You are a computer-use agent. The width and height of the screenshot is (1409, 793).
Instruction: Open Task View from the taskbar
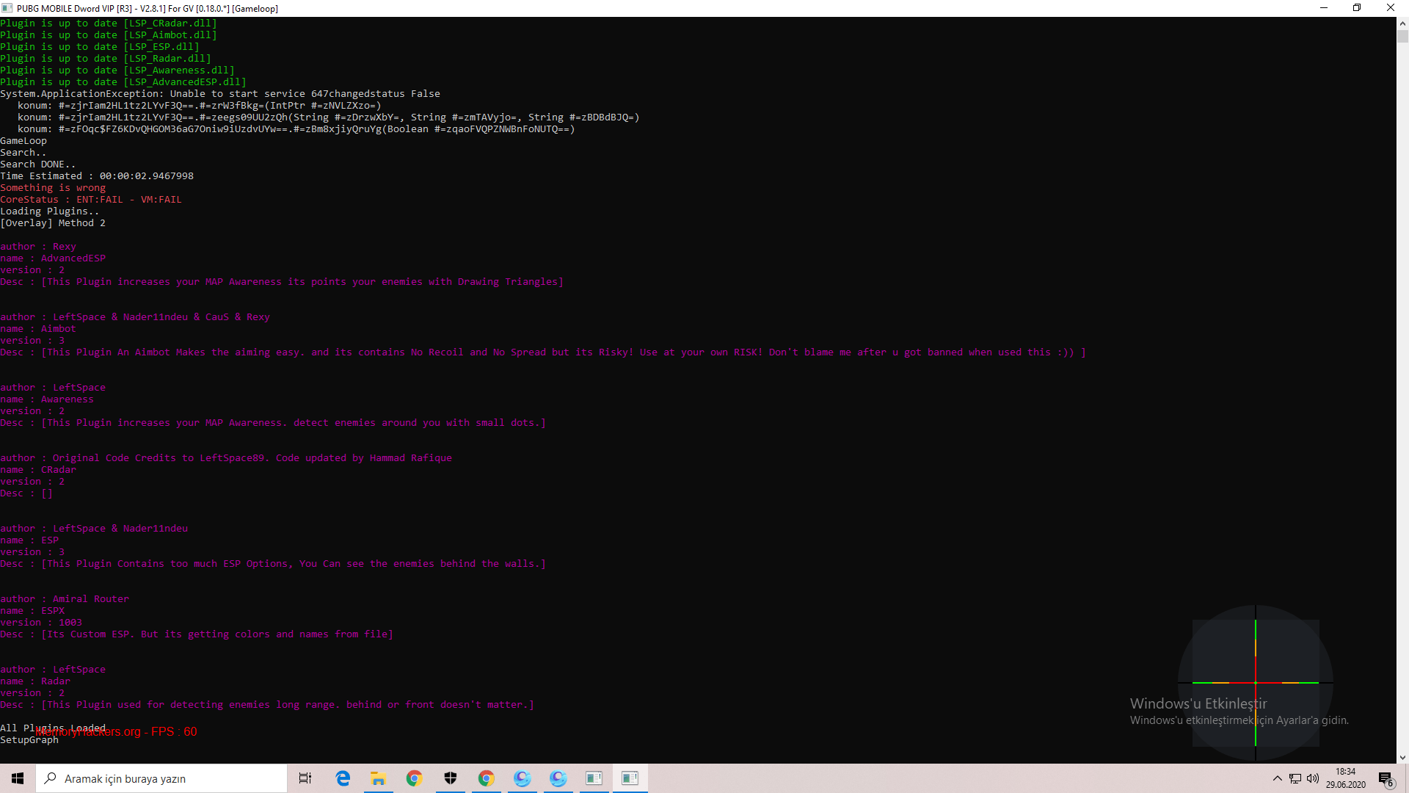coord(305,778)
